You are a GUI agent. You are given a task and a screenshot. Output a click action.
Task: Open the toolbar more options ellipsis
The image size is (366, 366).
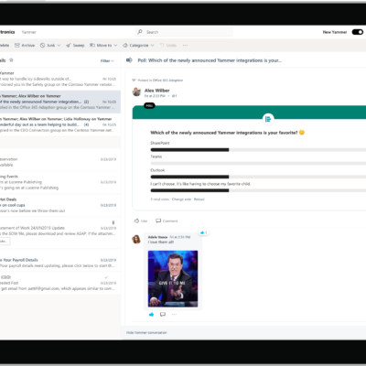(x=185, y=45)
